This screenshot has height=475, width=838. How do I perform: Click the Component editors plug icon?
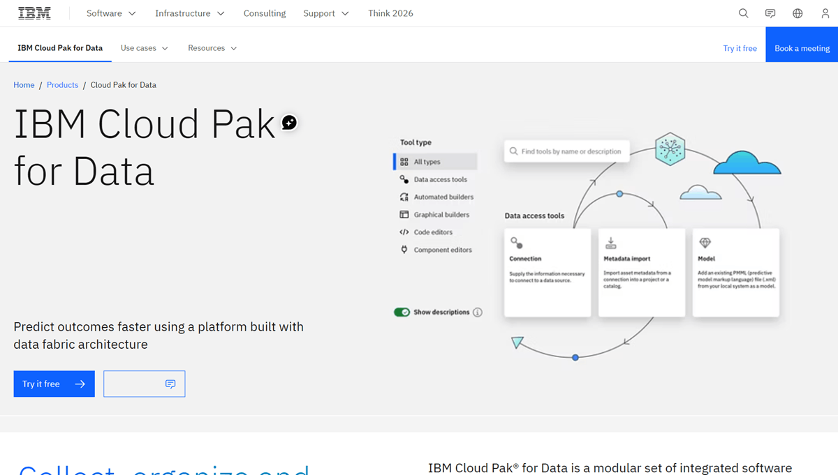tap(404, 250)
